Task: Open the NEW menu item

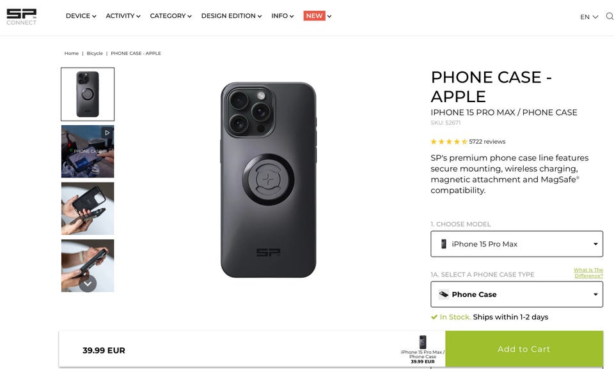Action: [317, 16]
